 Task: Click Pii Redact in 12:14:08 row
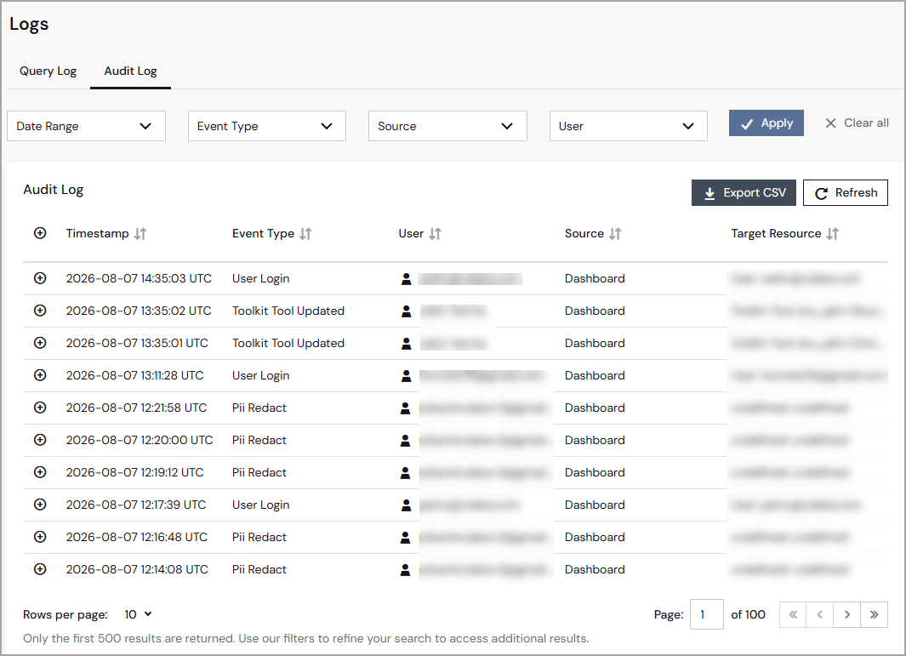coord(259,570)
